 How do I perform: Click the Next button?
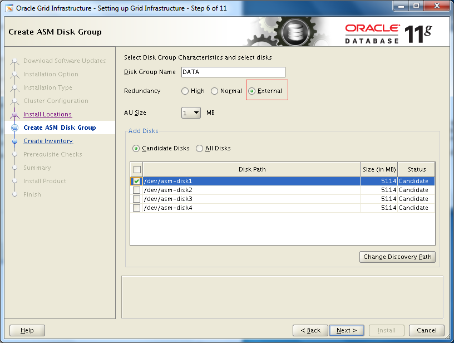pos(347,330)
